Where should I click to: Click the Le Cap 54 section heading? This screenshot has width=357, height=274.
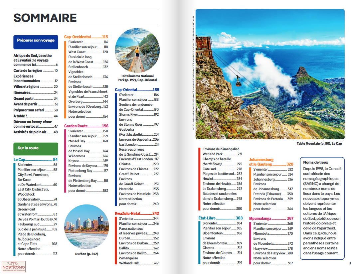tap(36, 160)
